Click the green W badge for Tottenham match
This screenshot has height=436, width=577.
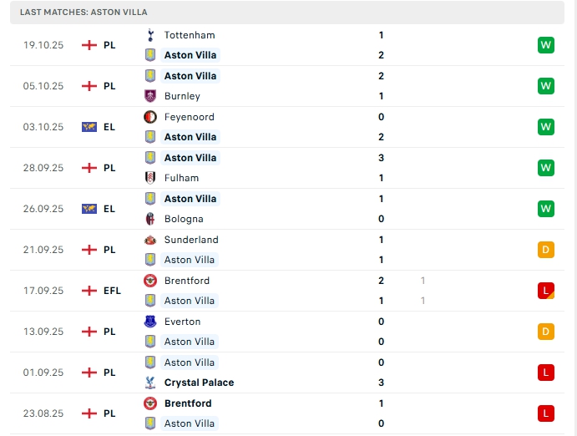click(x=546, y=45)
